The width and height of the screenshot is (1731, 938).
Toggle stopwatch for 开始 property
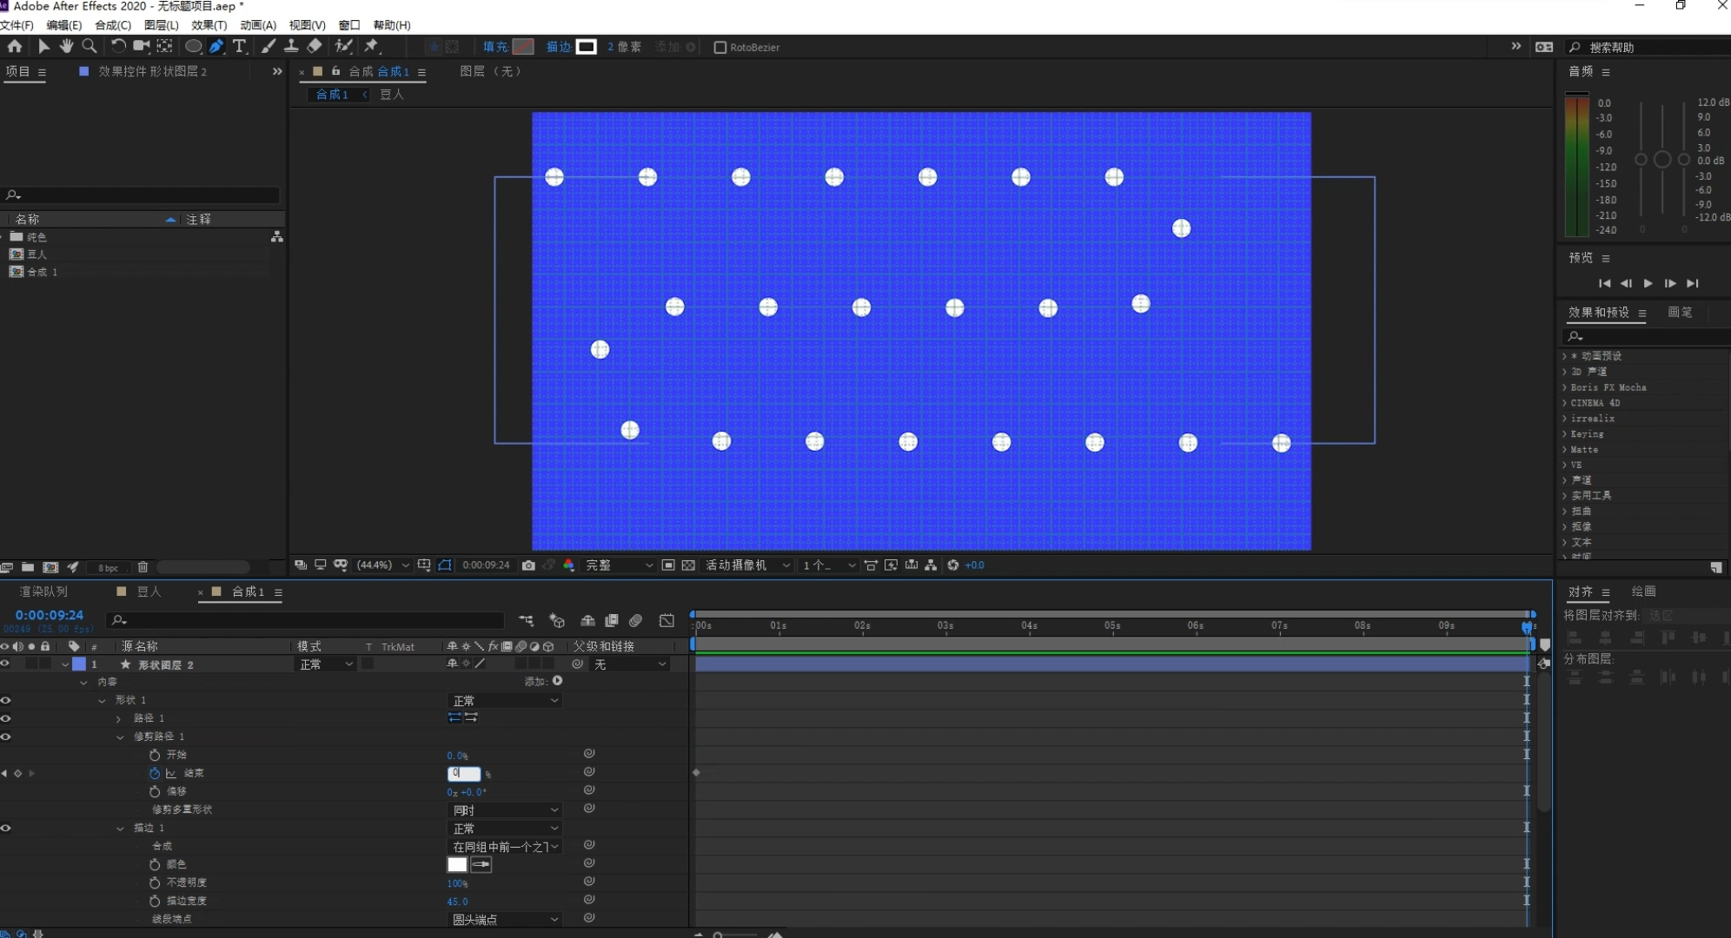155,755
